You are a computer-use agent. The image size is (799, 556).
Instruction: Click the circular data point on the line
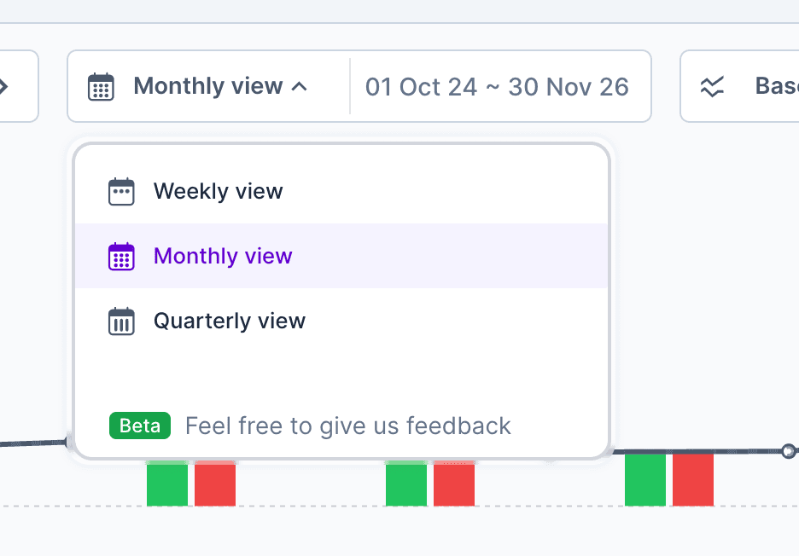[x=789, y=450]
